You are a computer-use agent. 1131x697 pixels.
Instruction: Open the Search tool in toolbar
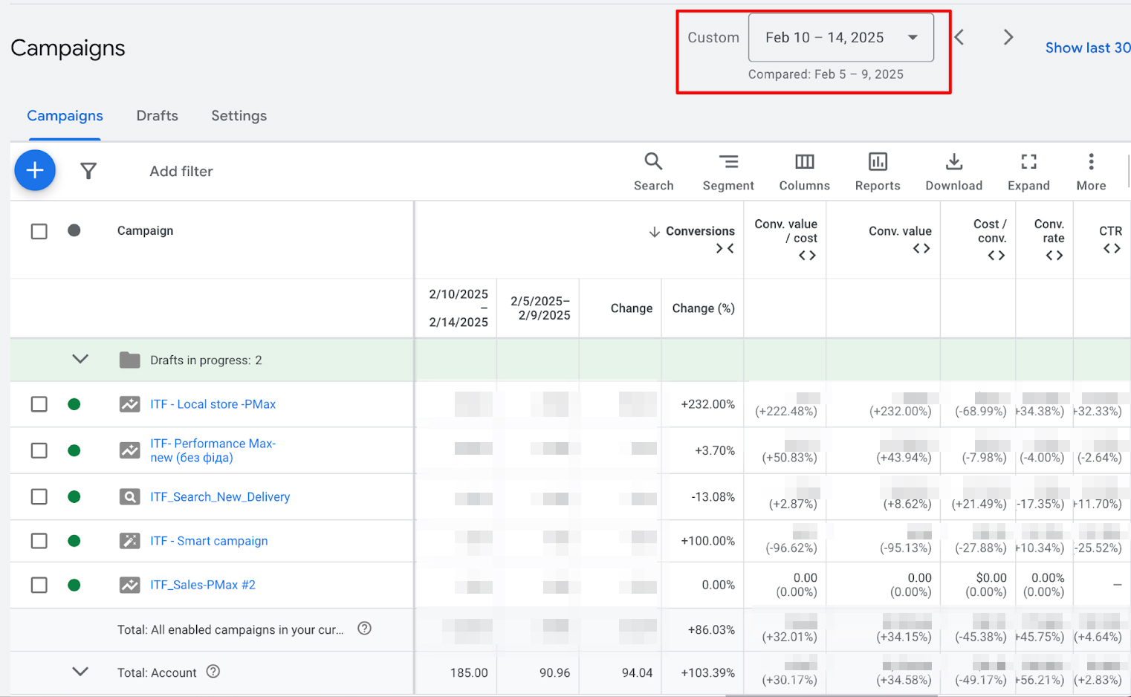(x=653, y=172)
